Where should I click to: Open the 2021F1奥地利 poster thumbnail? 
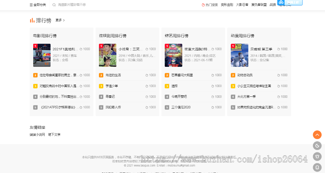pos(42,55)
